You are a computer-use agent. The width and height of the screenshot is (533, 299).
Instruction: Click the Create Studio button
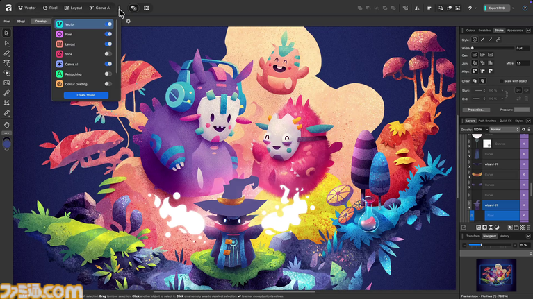point(86,95)
